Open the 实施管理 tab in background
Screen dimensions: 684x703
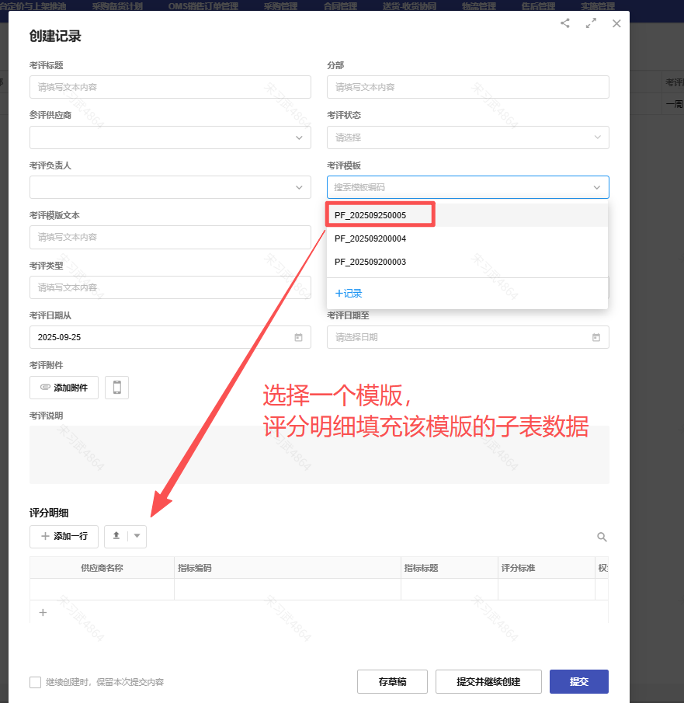pyautogui.click(x=598, y=6)
